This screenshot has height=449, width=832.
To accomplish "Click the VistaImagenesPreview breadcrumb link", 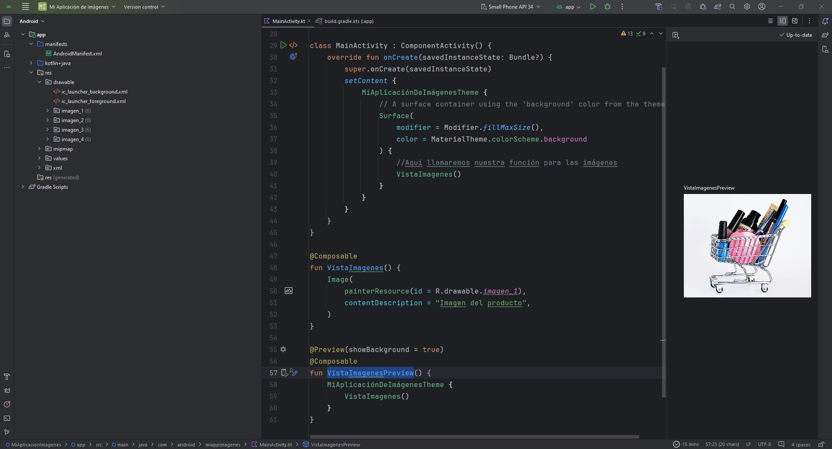I will point(335,445).
